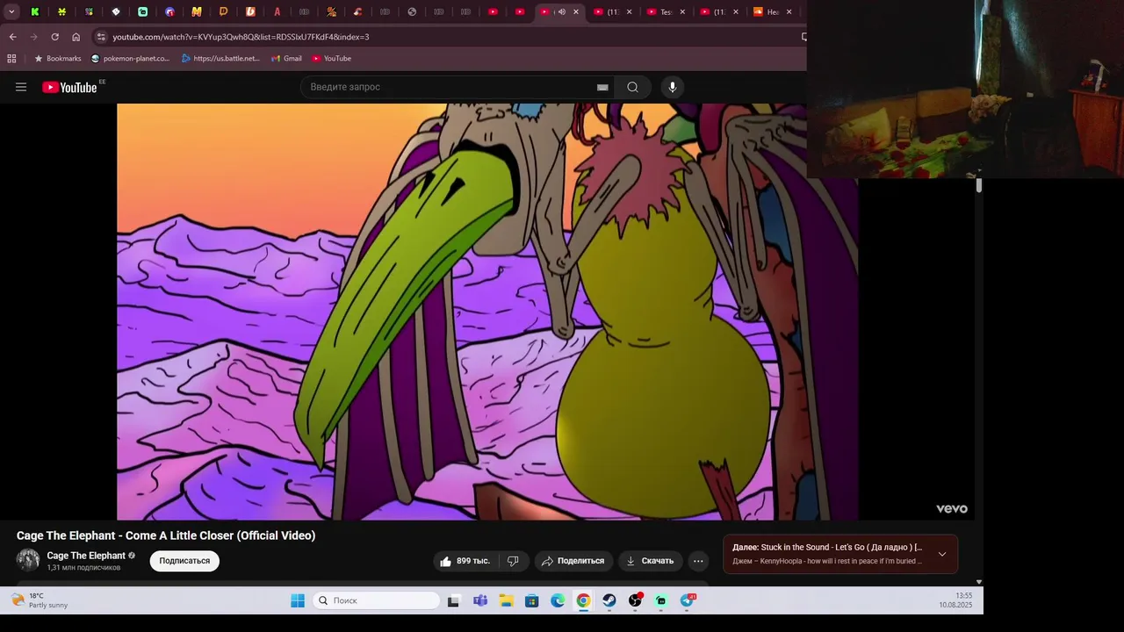Open the weather widget showing 18°C
This screenshot has height=632, width=1124.
pyautogui.click(x=40, y=600)
